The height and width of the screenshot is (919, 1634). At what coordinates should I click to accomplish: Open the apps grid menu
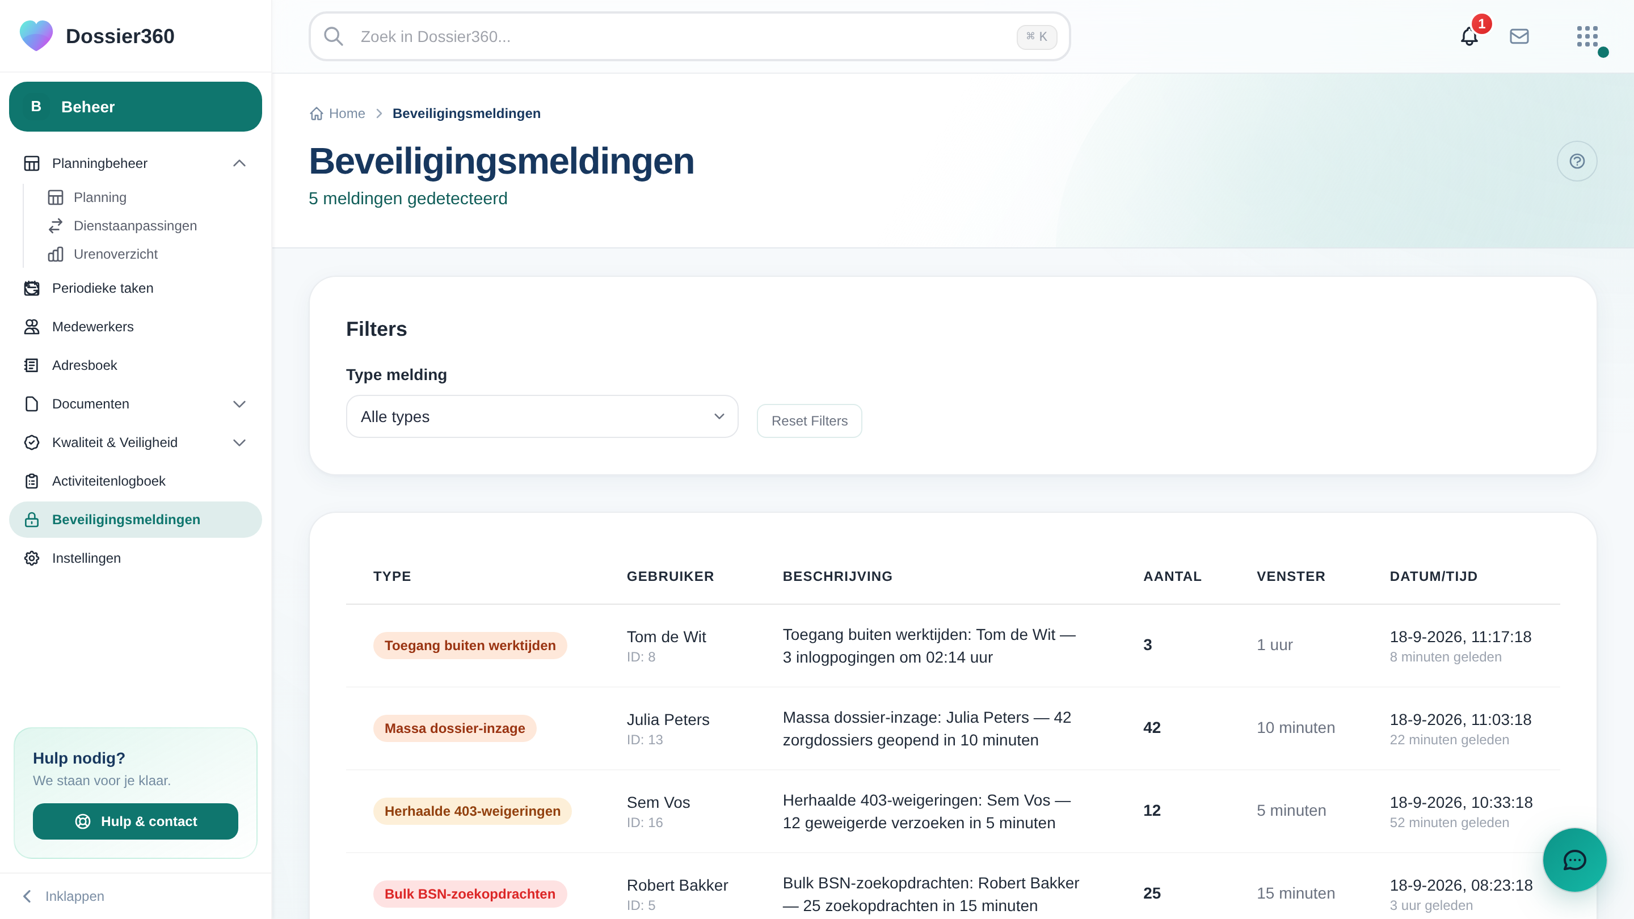coord(1587,36)
